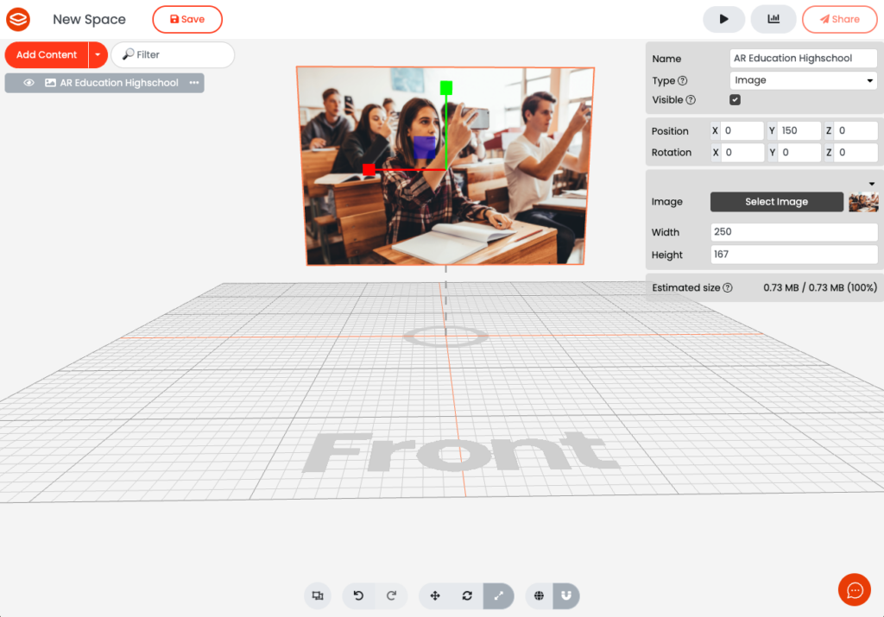Toggle visibility eye of AR Education Highschool
Screen dimensions: 884x617
coord(28,83)
